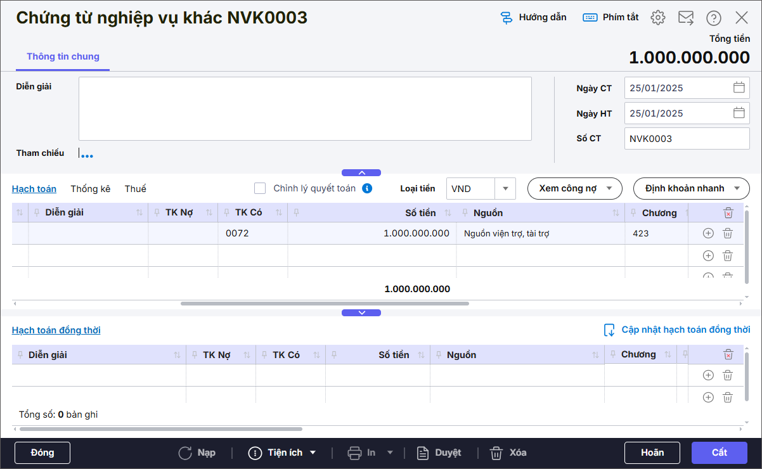Enable the Chỉnh lý quyết toán checkbox
Viewport: 762px width, 469px height.
[x=260, y=188]
